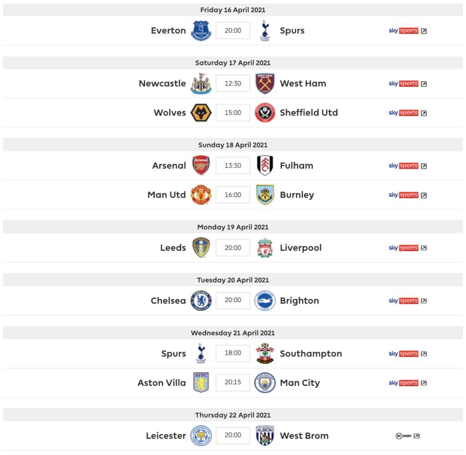Click the Arsenal club crest

coord(201,165)
